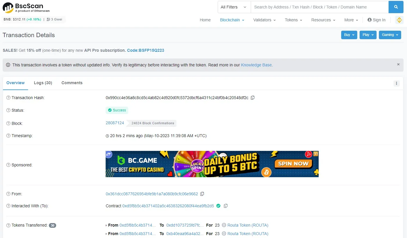Expand the Gaming dropdown
The height and width of the screenshot is (238, 407).
tap(390, 35)
